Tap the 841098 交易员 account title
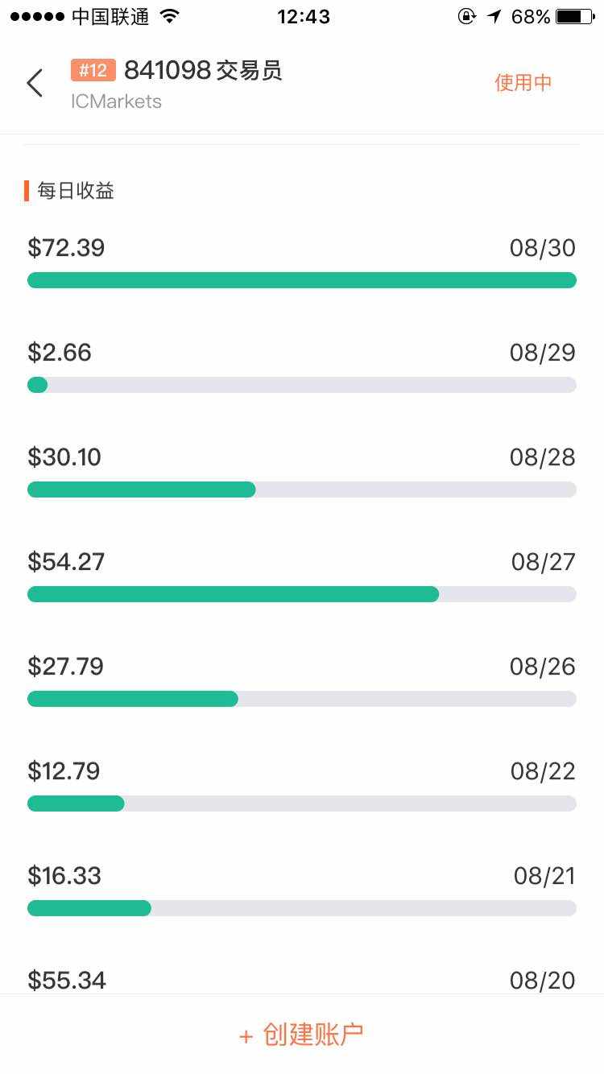Viewport: 604px width, 1074px height. tap(203, 71)
